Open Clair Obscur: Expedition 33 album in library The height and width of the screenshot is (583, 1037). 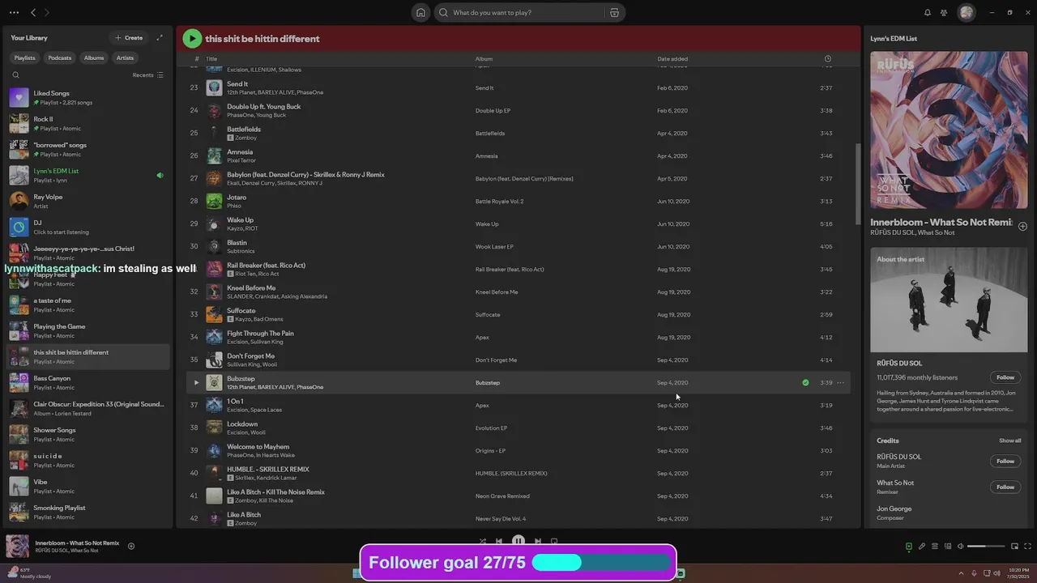point(89,408)
